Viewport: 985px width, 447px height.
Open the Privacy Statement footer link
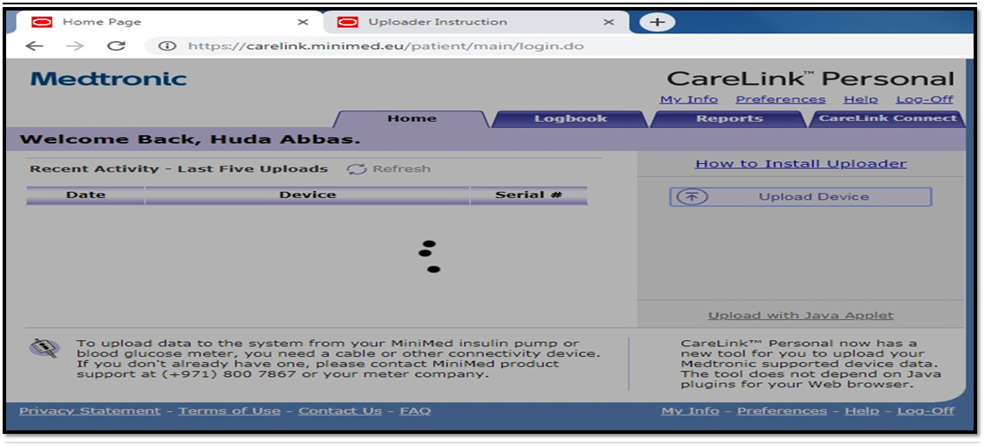tap(90, 411)
